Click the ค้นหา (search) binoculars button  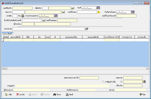pyautogui.click(x=57, y=94)
